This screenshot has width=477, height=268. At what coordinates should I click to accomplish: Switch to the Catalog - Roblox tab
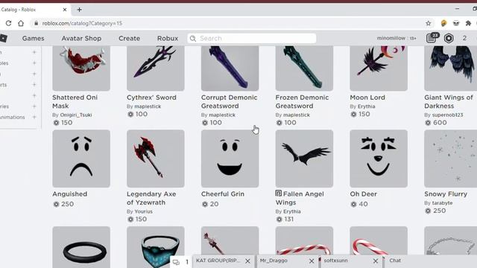[x=34, y=10]
